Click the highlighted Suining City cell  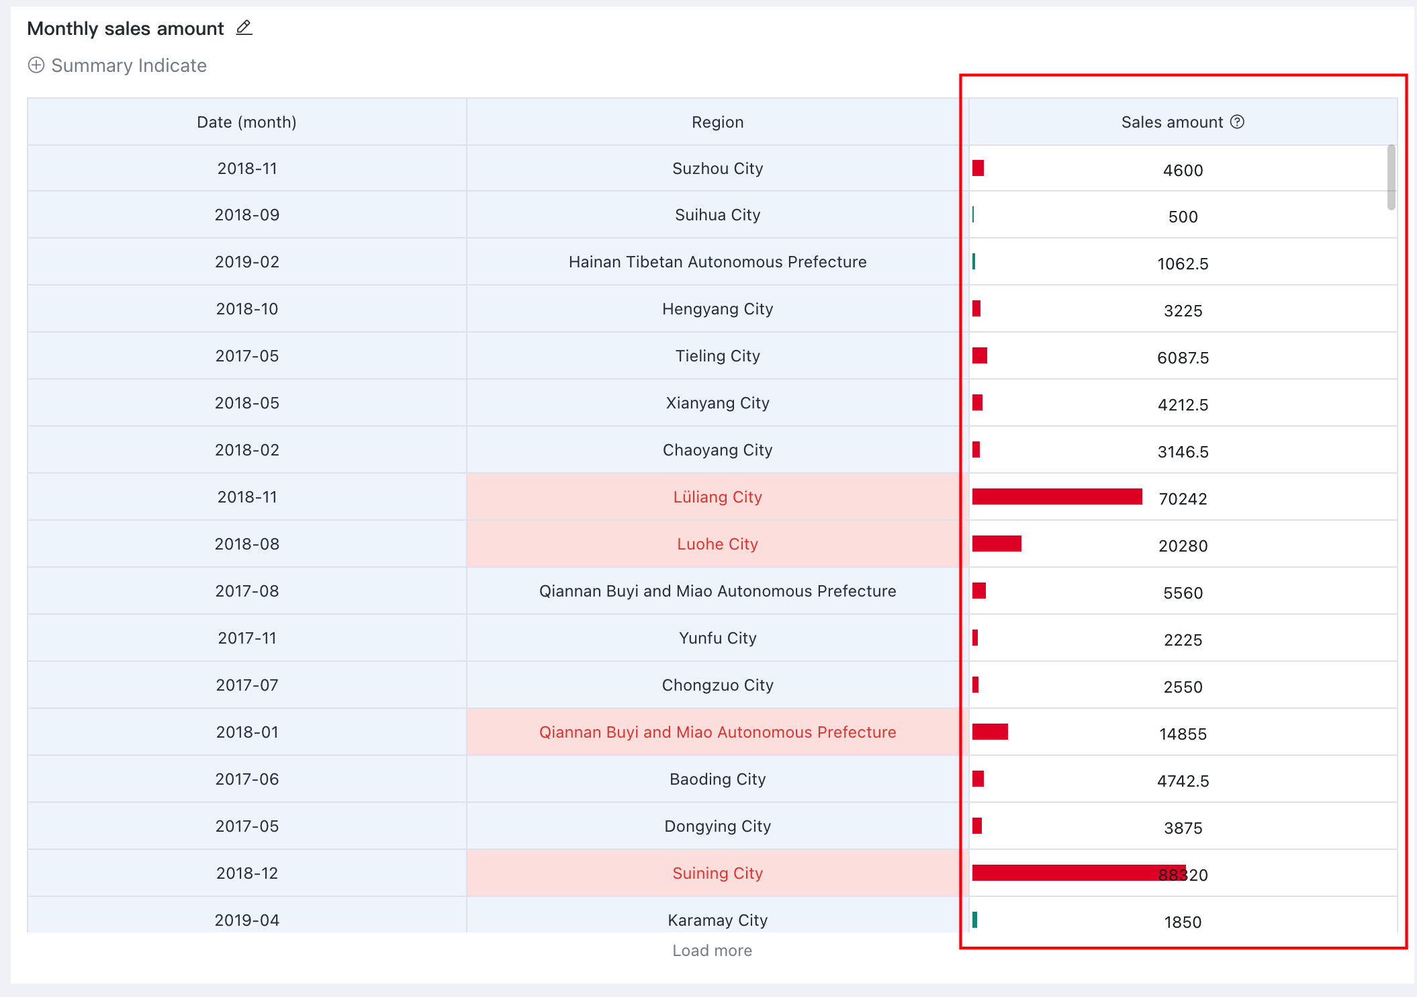pos(717,873)
